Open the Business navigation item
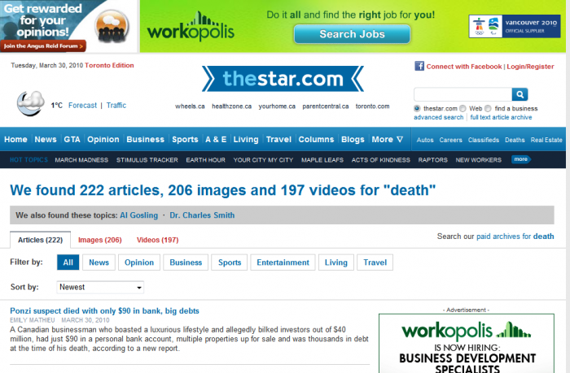The image size is (570, 373). click(x=146, y=139)
